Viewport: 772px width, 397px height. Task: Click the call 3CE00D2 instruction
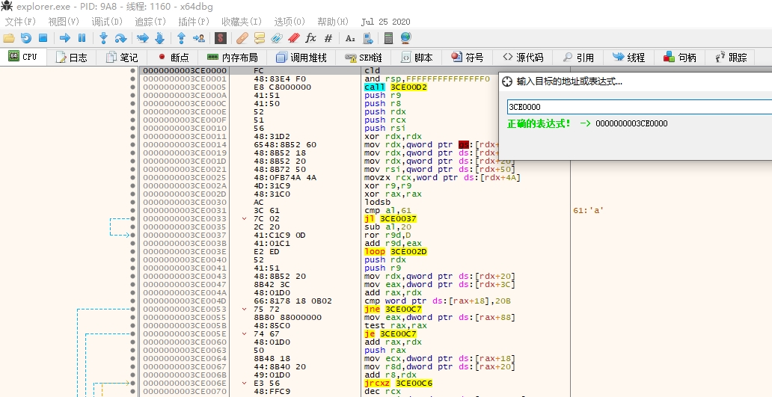396,87
